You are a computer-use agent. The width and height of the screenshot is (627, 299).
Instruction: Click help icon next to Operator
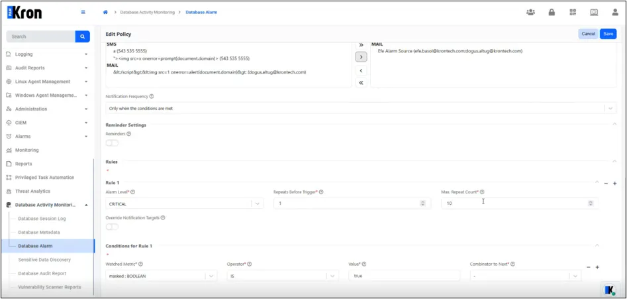249,264
